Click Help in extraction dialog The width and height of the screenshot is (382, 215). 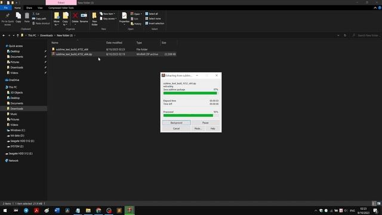[x=212, y=128]
